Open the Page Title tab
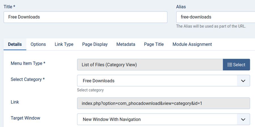This screenshot has width=255, height=127. (x=154, y=44)
